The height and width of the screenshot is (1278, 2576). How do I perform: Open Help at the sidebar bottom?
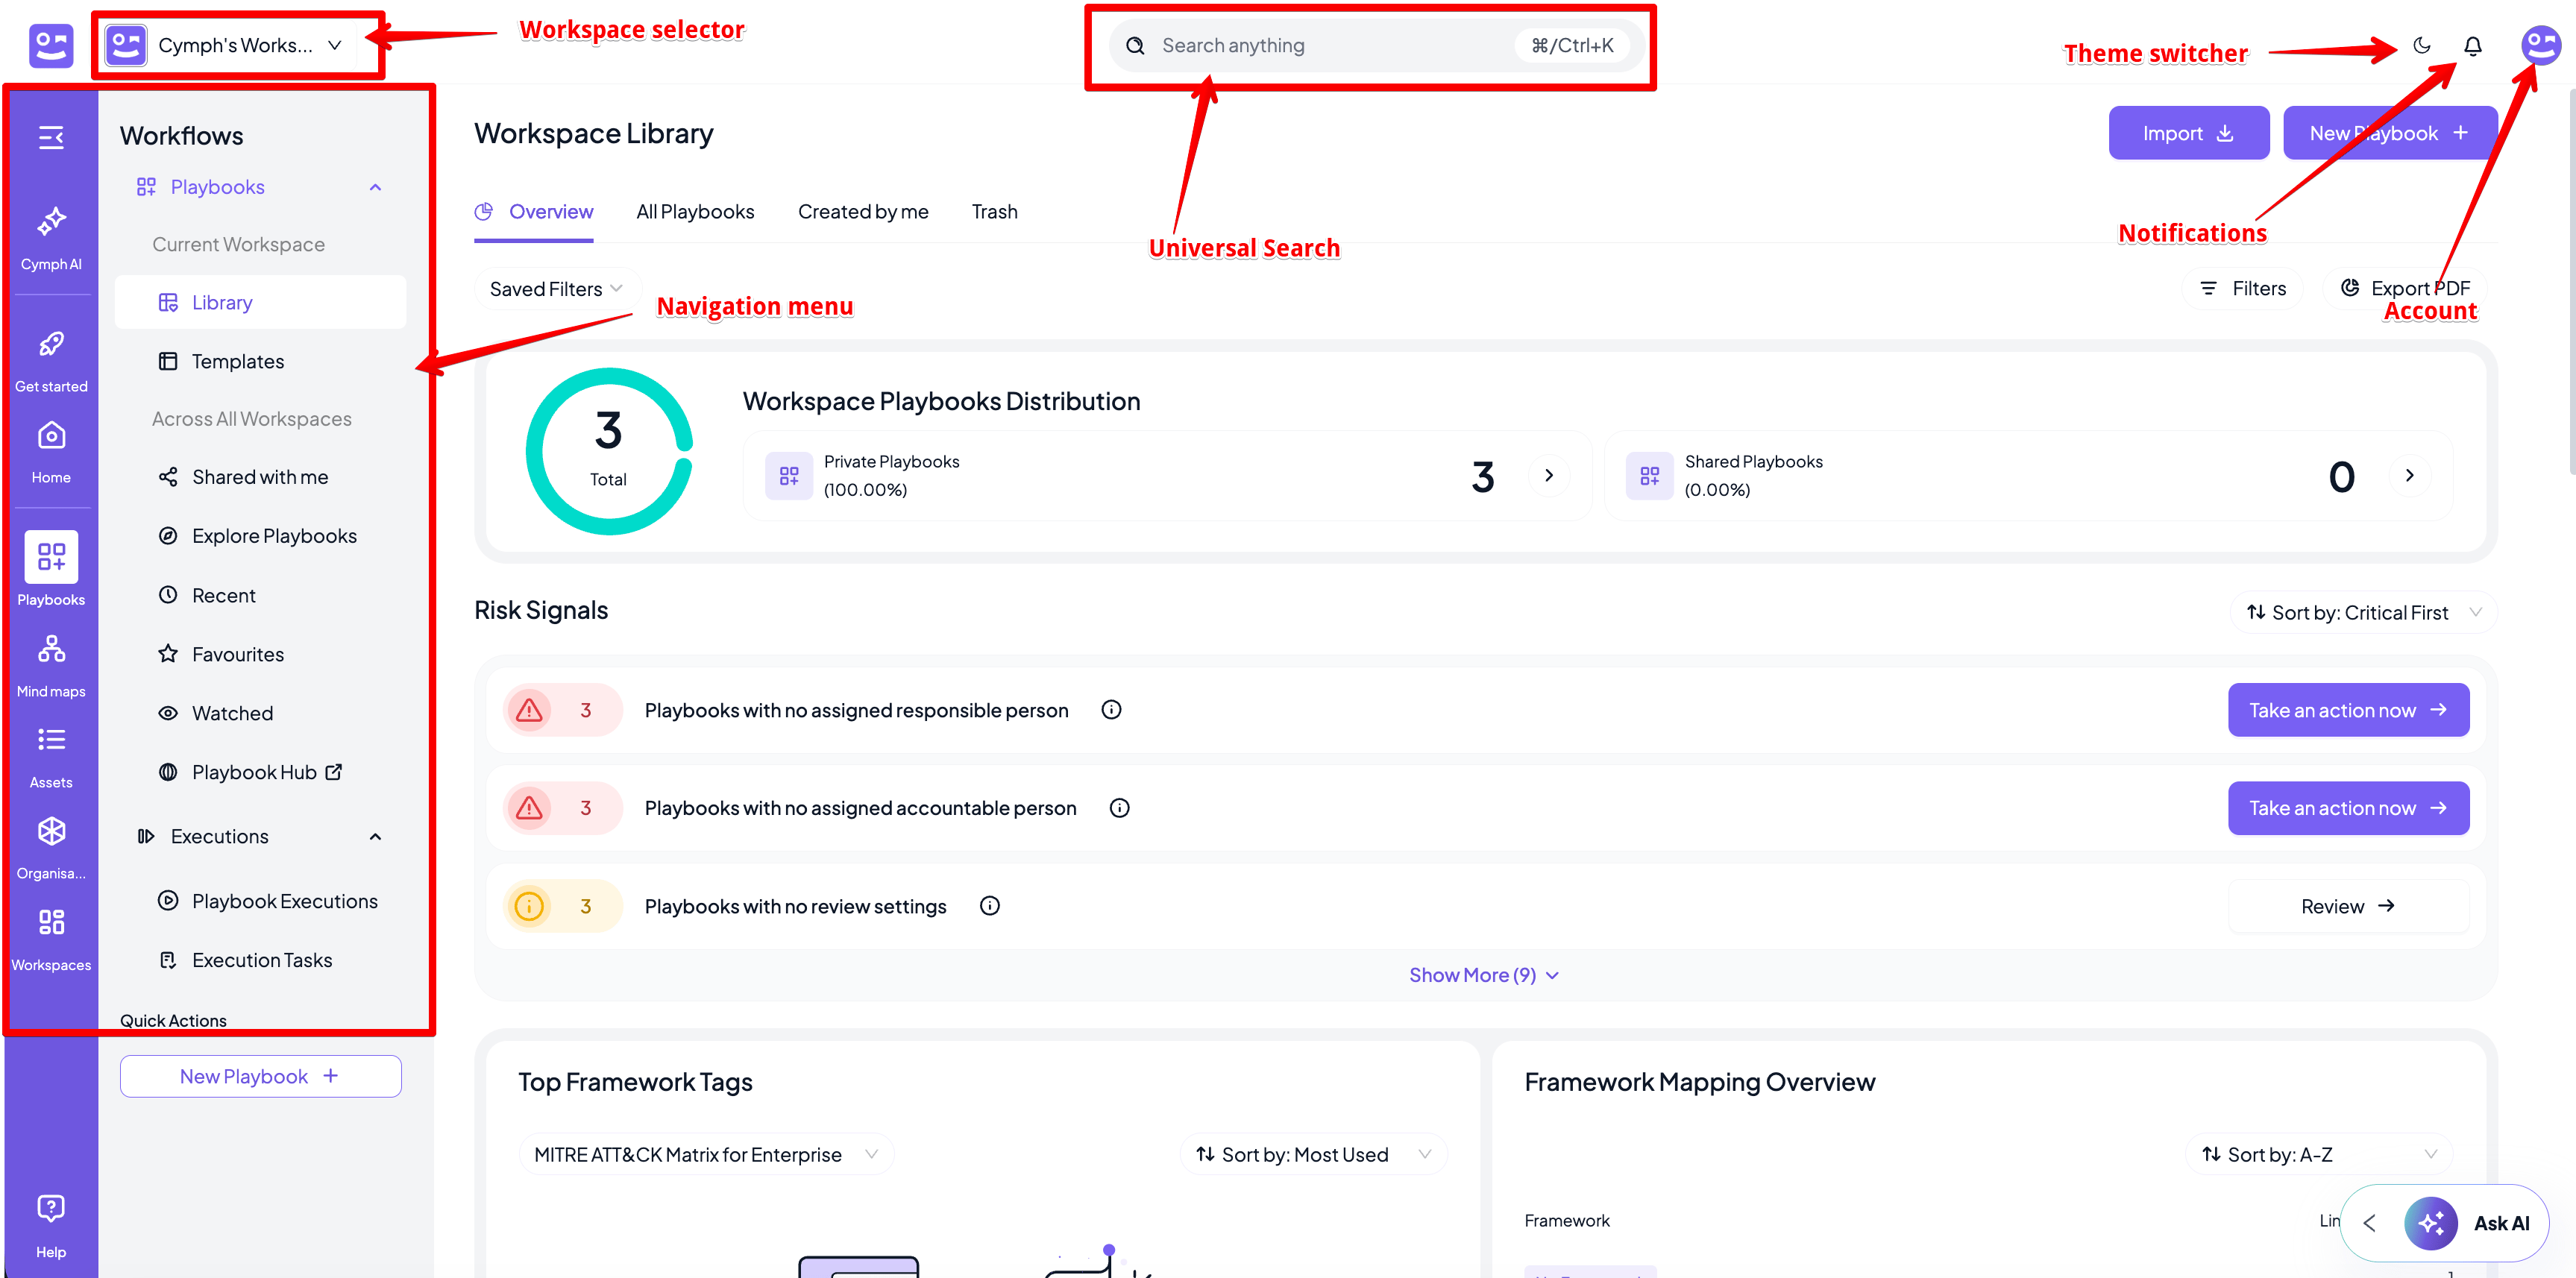(51, 1226)
